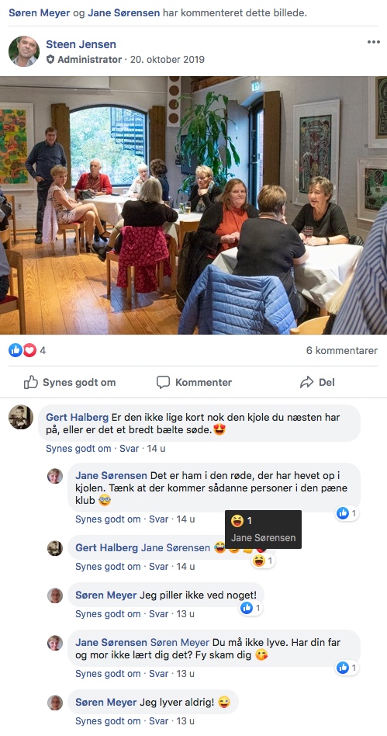Click the Del share arrow icon
This screenshot has width=387, height=736.
click(306, 383)
